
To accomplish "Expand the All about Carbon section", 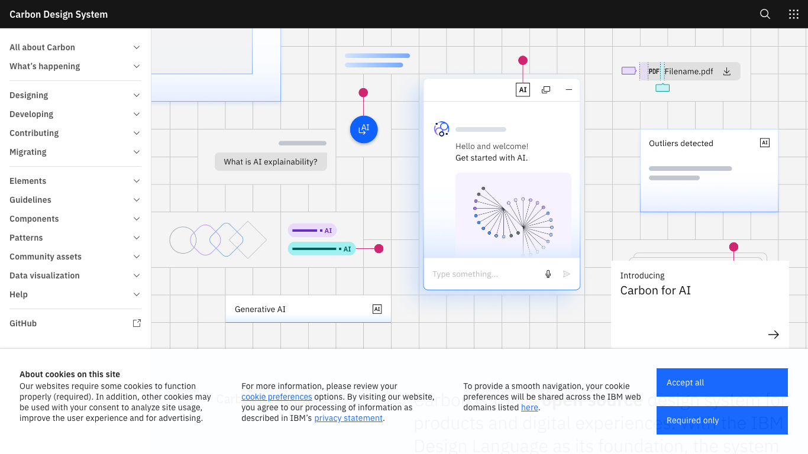I will [x=75, y=47].
